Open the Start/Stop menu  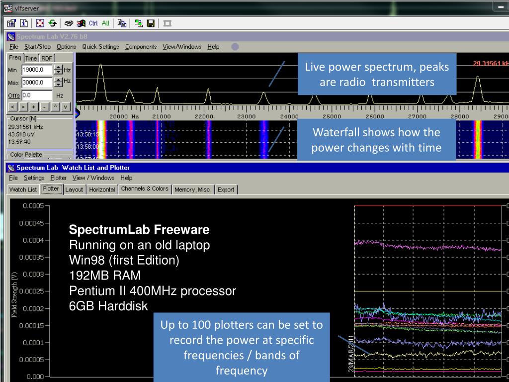pyautogui.click(x=37, y=47)
